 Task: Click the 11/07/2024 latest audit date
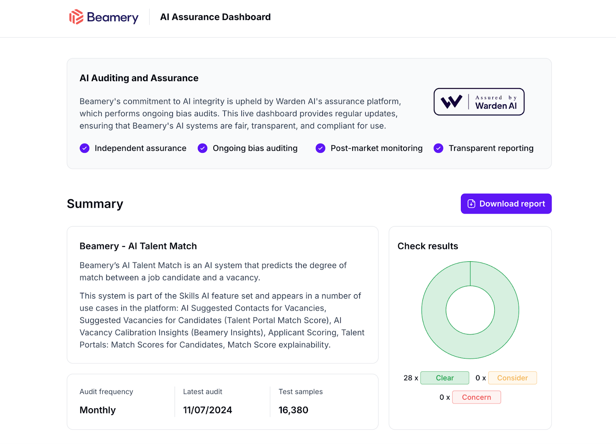[208, 410]
